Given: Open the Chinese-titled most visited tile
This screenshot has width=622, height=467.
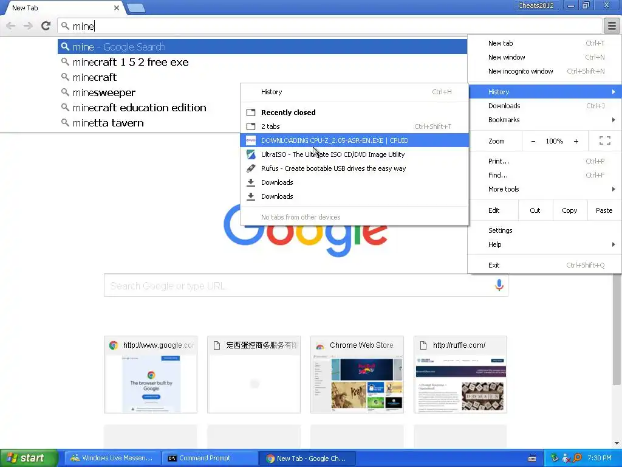Looking at the screenshot, I should coord(254,375).
